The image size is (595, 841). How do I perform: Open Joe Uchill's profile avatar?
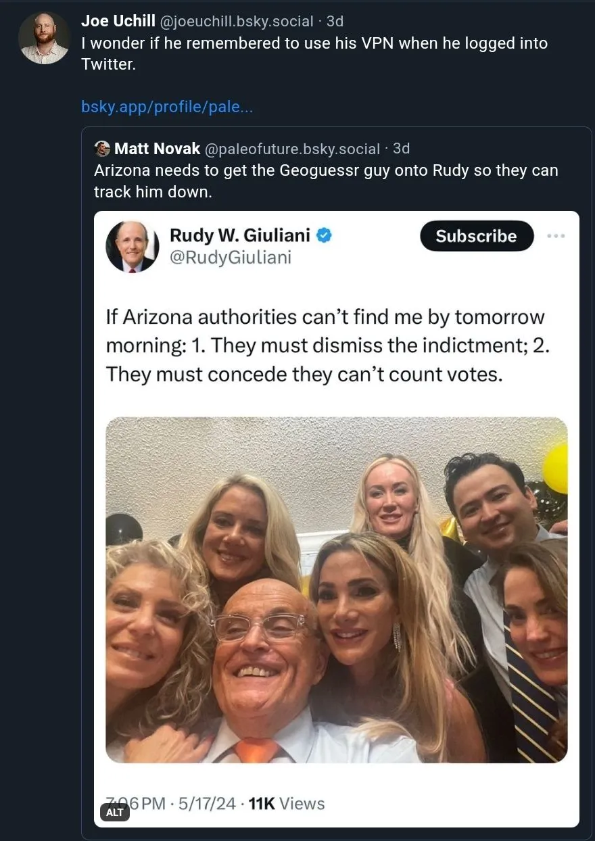(x=45, y=38)
